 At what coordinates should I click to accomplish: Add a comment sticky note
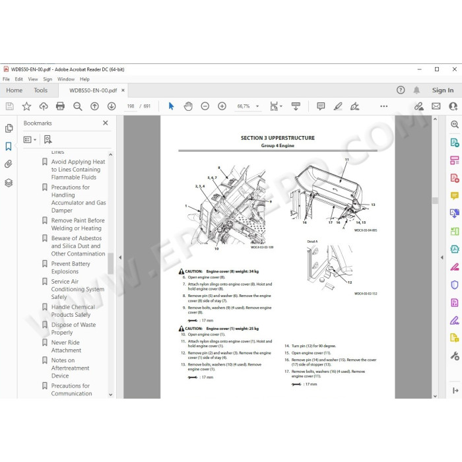click(x=321, y=106)
